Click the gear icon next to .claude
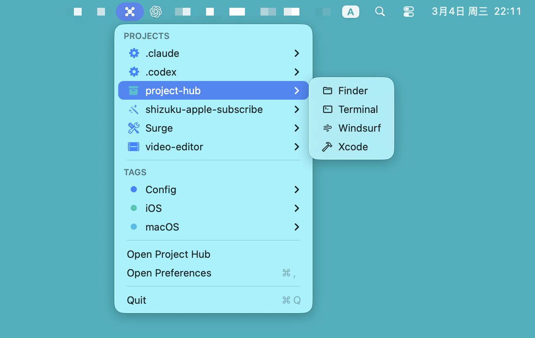 134,53
